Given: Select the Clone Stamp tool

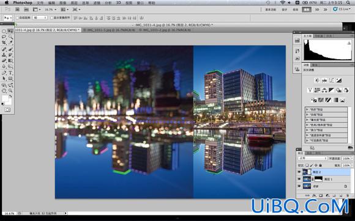Looking at the screenshot, I should tap(4, 55).
